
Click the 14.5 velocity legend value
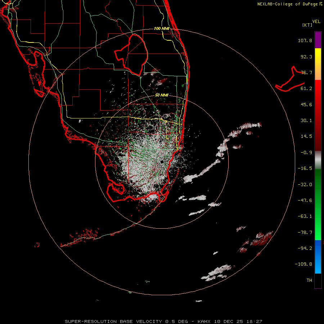[306, 136]
